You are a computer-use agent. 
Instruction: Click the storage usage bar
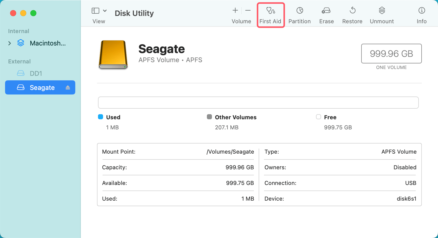tap(258, 103)
